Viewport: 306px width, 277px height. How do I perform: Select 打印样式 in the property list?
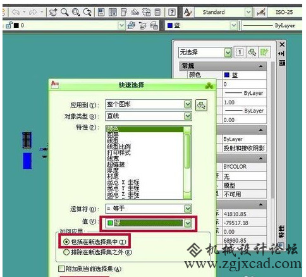(x=119, y=152)
